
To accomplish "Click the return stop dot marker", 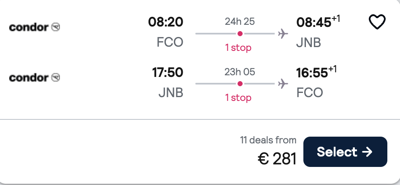I will tap(240, 84).
